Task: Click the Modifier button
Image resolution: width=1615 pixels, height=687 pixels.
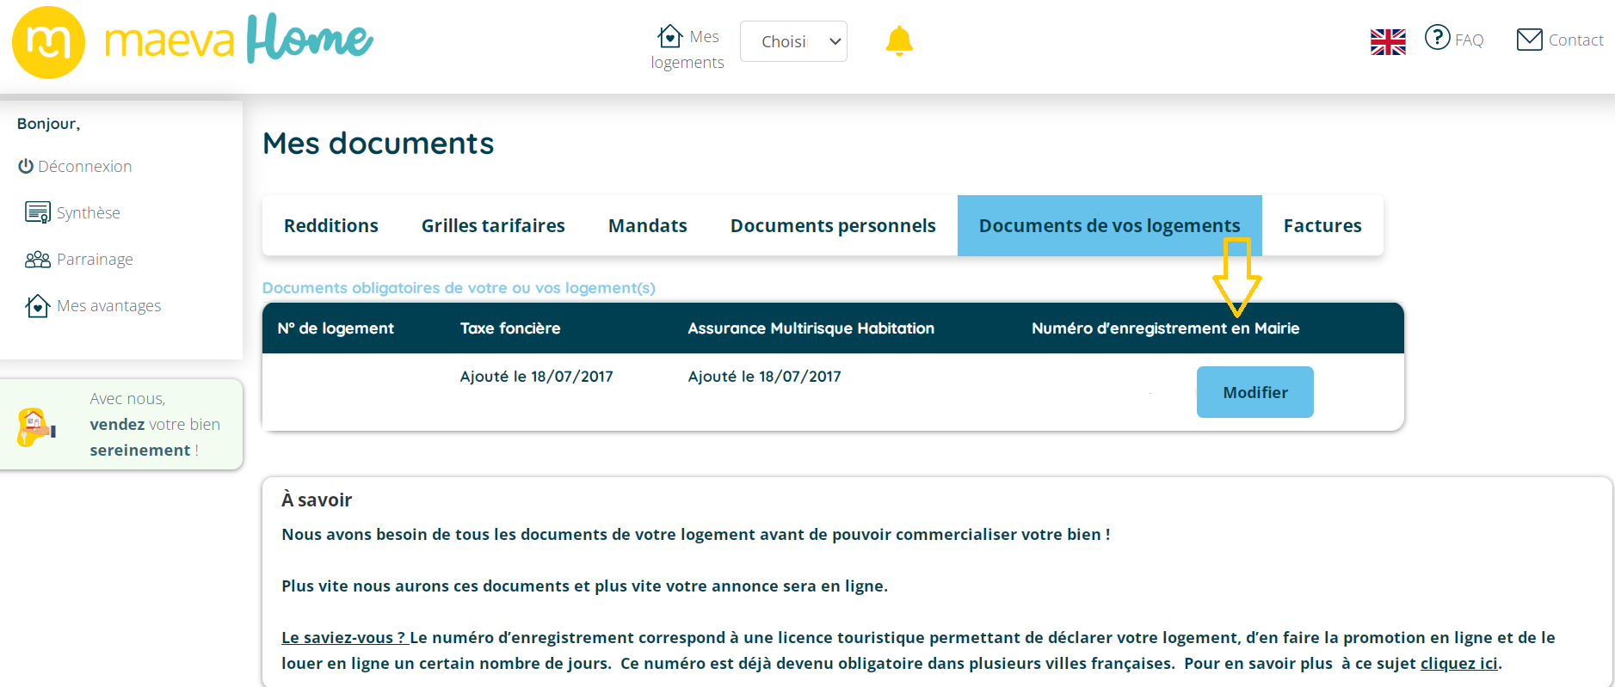Action: click(1255, 392)
